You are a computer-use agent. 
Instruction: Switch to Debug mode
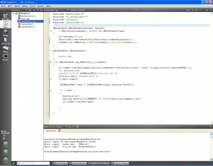[x=5, y=32]
